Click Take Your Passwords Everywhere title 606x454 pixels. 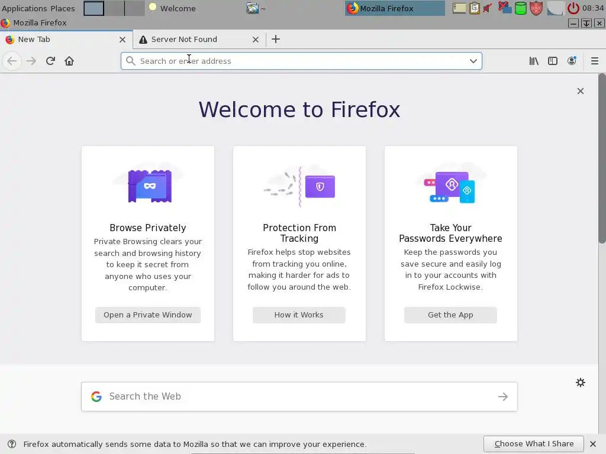tap(450, 233)
